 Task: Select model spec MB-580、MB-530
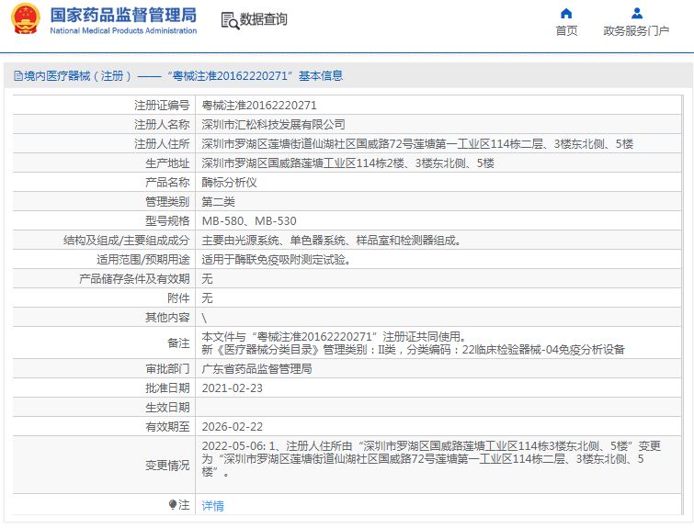pos(249,221)
